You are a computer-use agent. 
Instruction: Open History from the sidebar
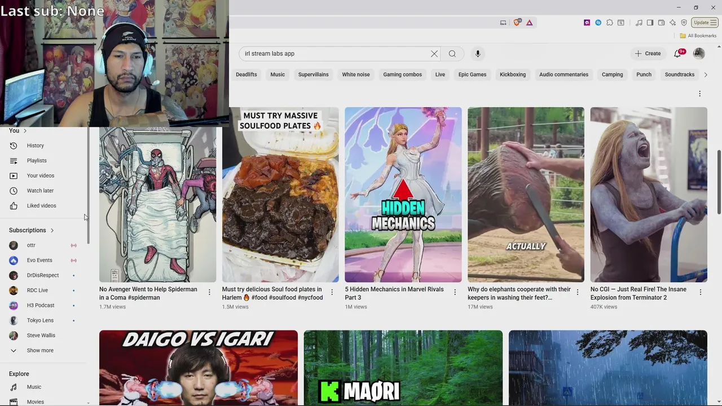point(44,145)
